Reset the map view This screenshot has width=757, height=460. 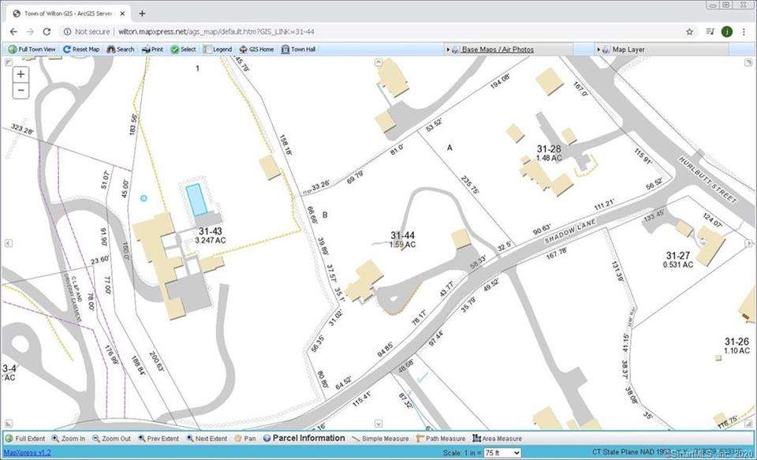[81, 49]
